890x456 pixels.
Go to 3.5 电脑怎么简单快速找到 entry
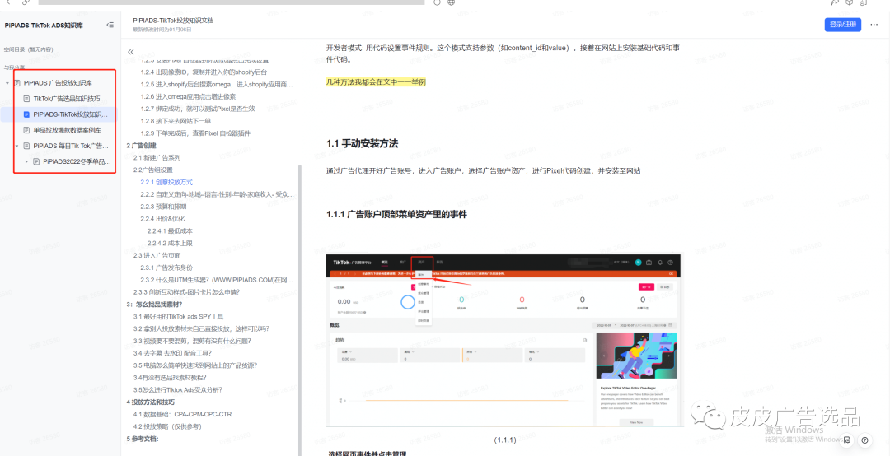click(x=195, y=365)
